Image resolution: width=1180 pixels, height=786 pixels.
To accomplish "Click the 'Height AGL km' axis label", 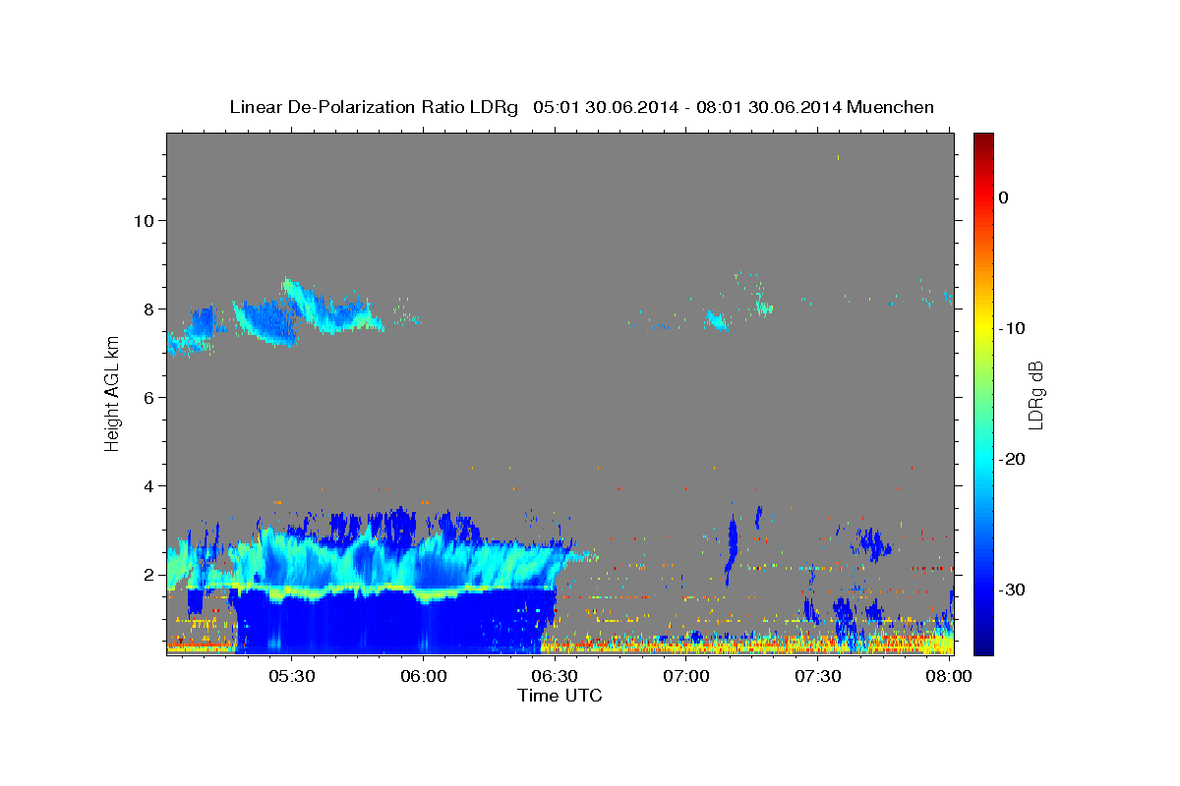I will 112,394.
